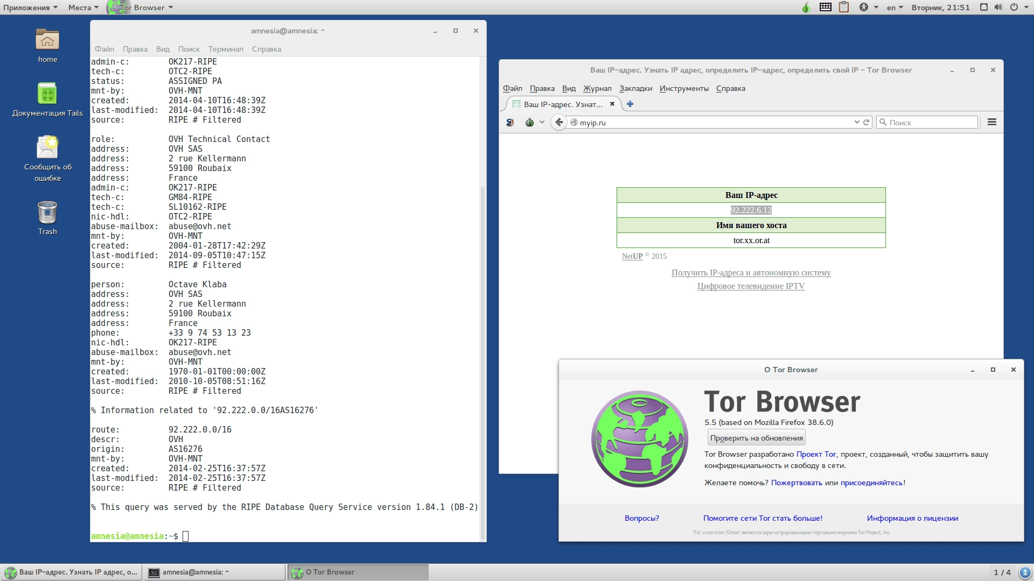Open the Вопросы? link
Viewport: 1034px width, 581px height.
[641, 518]
